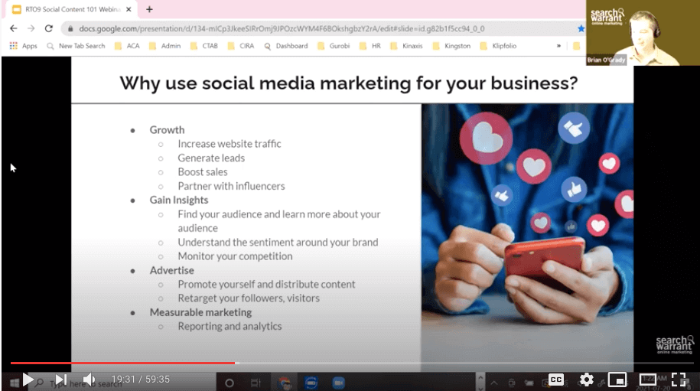
Task: Click the docs.google.com address bar
Action: [306, 28]
